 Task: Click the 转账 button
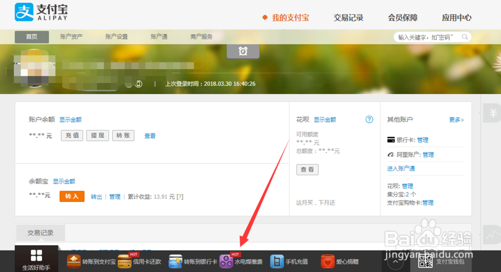(123, 135)
